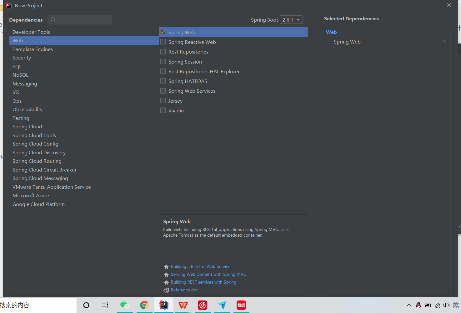The width and height of the screenshot is (461, 313).
Task: Uncheck the Spring Web checkbox
Action: (163, 32)
